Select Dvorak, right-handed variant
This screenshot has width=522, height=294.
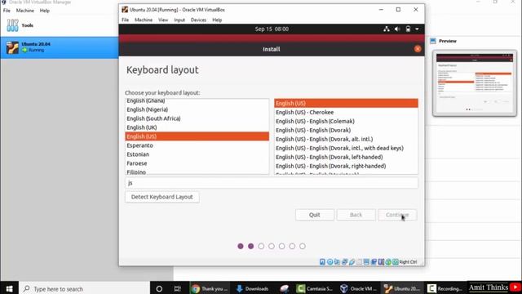(x=346, y=167)
